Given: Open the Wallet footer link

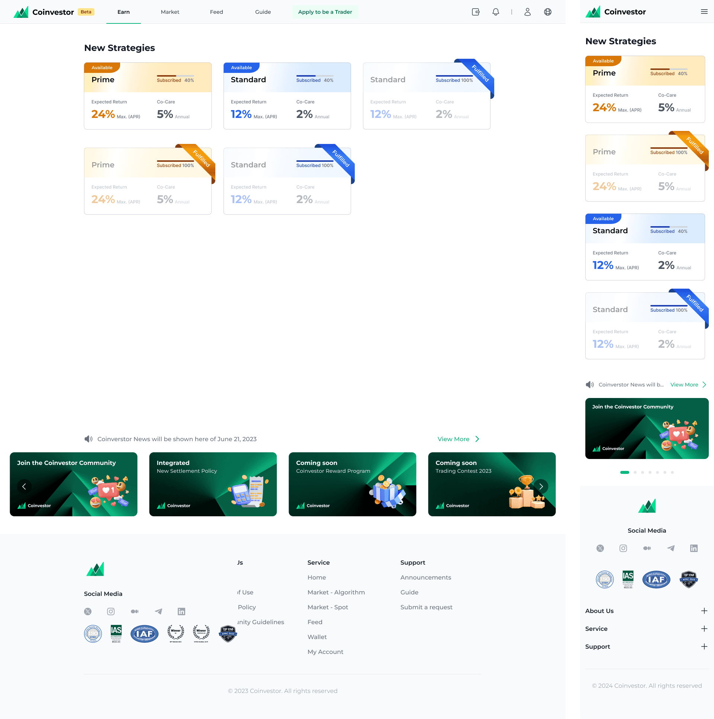Looking at the screenshot, I should pos(317,637).
